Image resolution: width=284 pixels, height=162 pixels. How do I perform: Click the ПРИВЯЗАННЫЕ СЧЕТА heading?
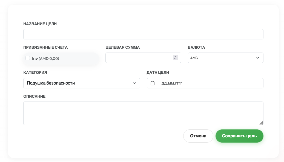click(x=45, y=47)
